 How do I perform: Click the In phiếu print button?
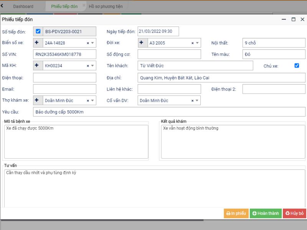pos(236,214)
